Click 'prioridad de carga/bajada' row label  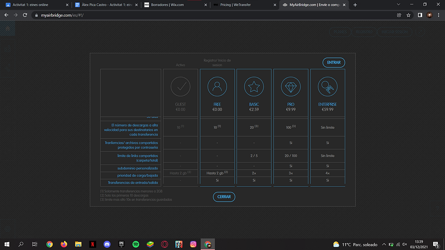(138, 176)
